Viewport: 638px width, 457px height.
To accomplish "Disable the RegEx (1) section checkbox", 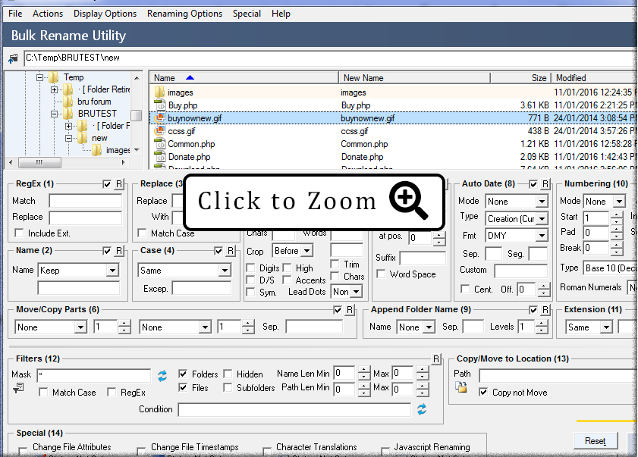I will [107, 184].
